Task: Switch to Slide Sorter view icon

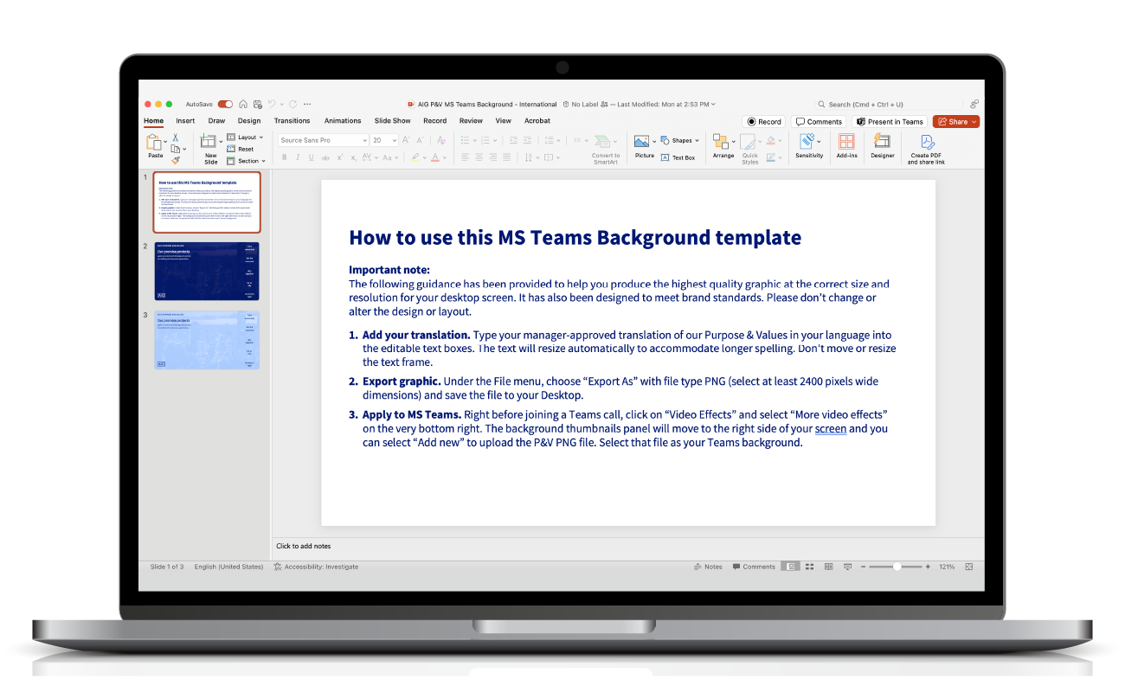Action: (810, 567)
